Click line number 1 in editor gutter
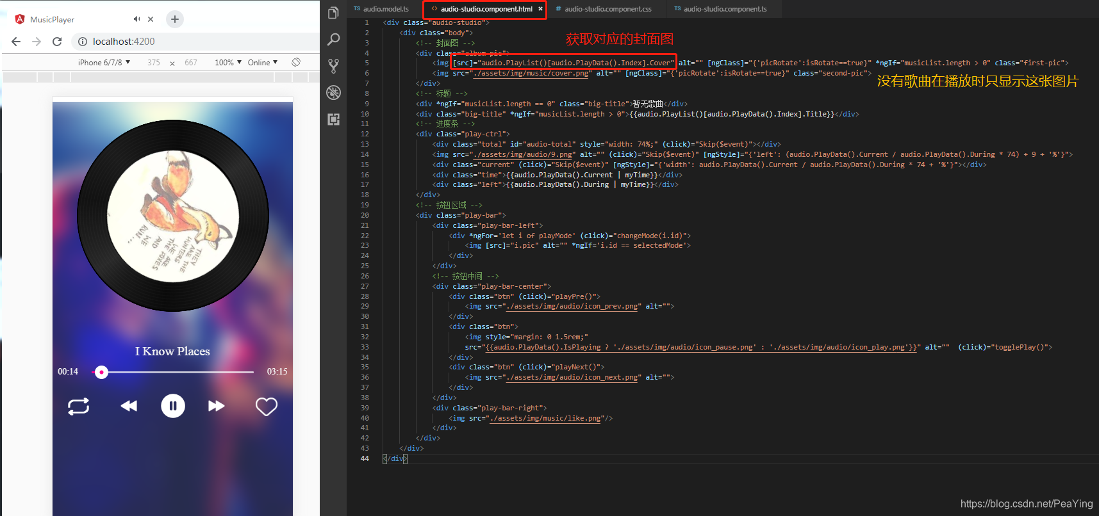 tap(367, 22)
